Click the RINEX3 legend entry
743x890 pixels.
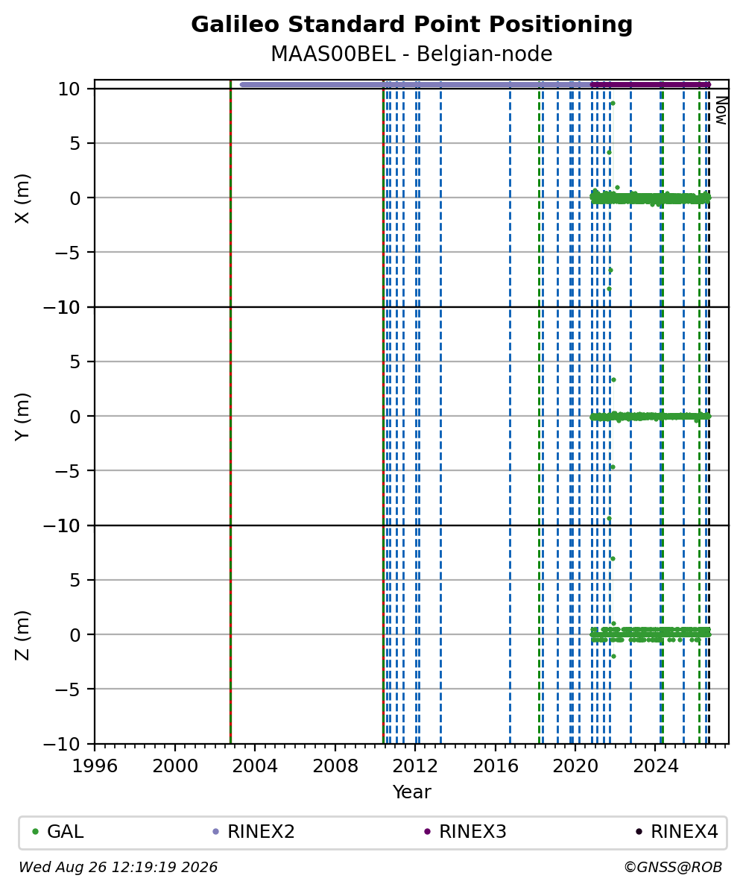465,832
